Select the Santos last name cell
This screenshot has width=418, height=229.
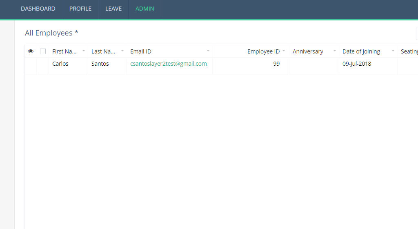click(100, 64)
